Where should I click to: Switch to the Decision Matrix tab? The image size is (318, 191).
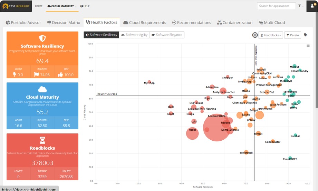pos(64,22)
